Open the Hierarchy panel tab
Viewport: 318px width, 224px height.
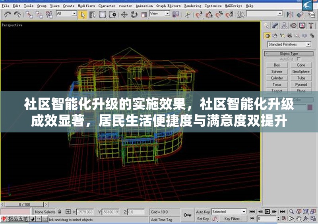coord(284,26)
